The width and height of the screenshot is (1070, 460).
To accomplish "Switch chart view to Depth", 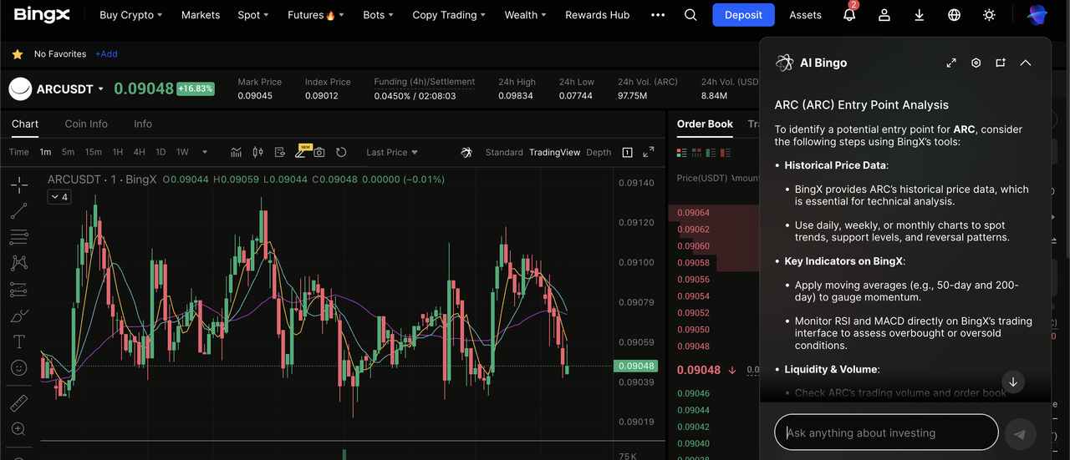I will click(599, 153).
